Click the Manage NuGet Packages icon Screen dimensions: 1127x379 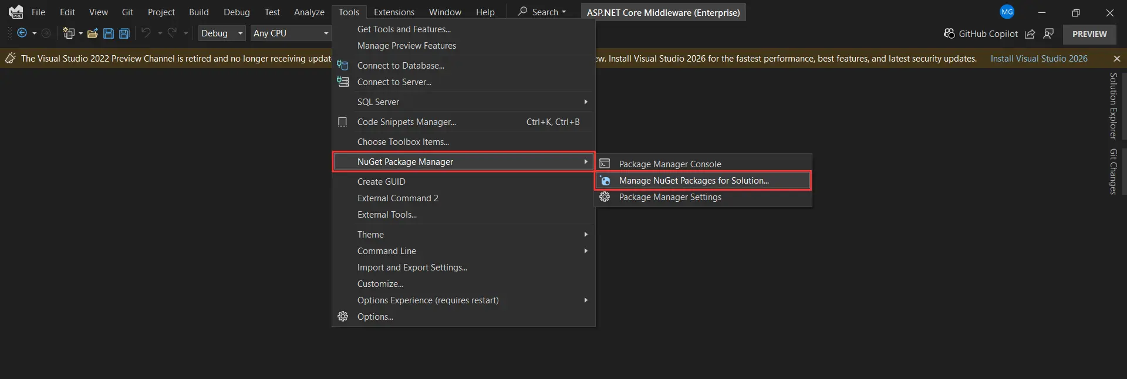coord(605,181)
